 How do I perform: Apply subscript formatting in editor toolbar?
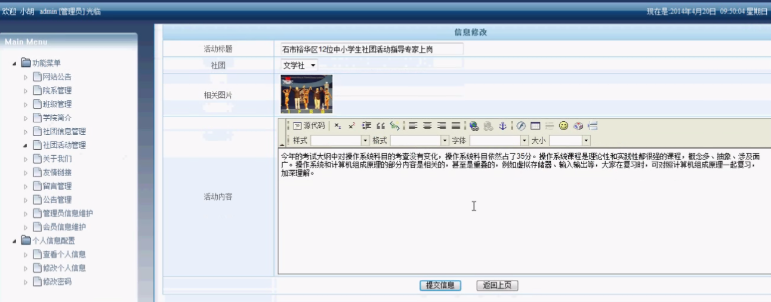click(338, 126)
